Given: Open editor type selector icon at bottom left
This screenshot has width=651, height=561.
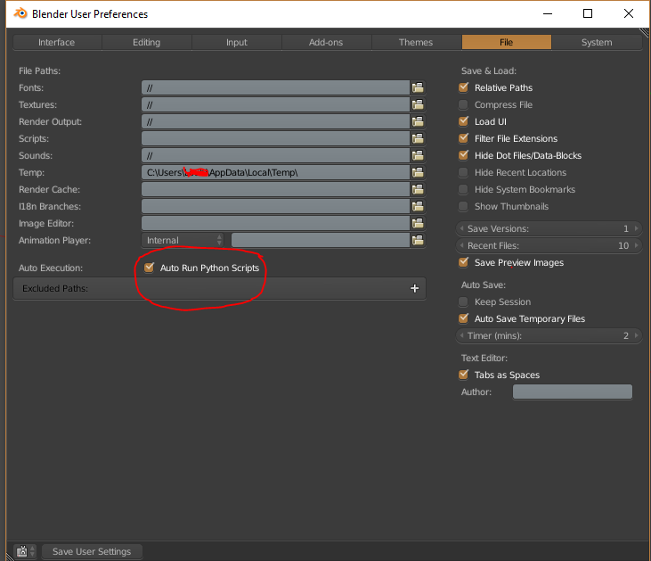Looking at the screenshot, I should (25, 551).
